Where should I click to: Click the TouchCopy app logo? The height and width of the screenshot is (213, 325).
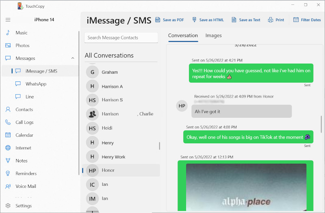[x=20, y=6]
